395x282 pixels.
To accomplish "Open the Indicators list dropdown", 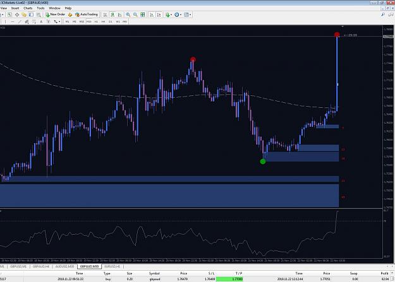I will (x=169, y=15).
